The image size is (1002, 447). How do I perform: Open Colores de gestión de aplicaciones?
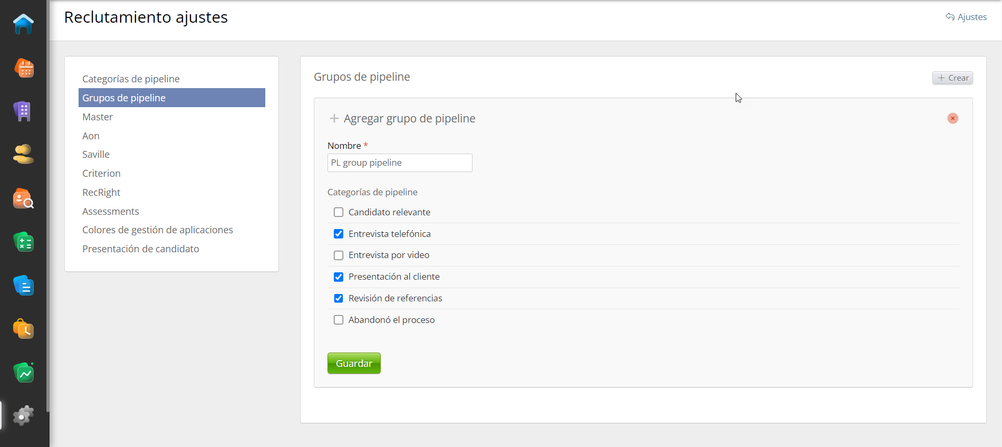pos(157,230)
